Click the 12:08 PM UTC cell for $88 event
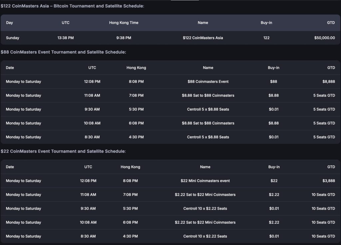The image size is (341, 245). pyautogui.click(x=92, y=81)
